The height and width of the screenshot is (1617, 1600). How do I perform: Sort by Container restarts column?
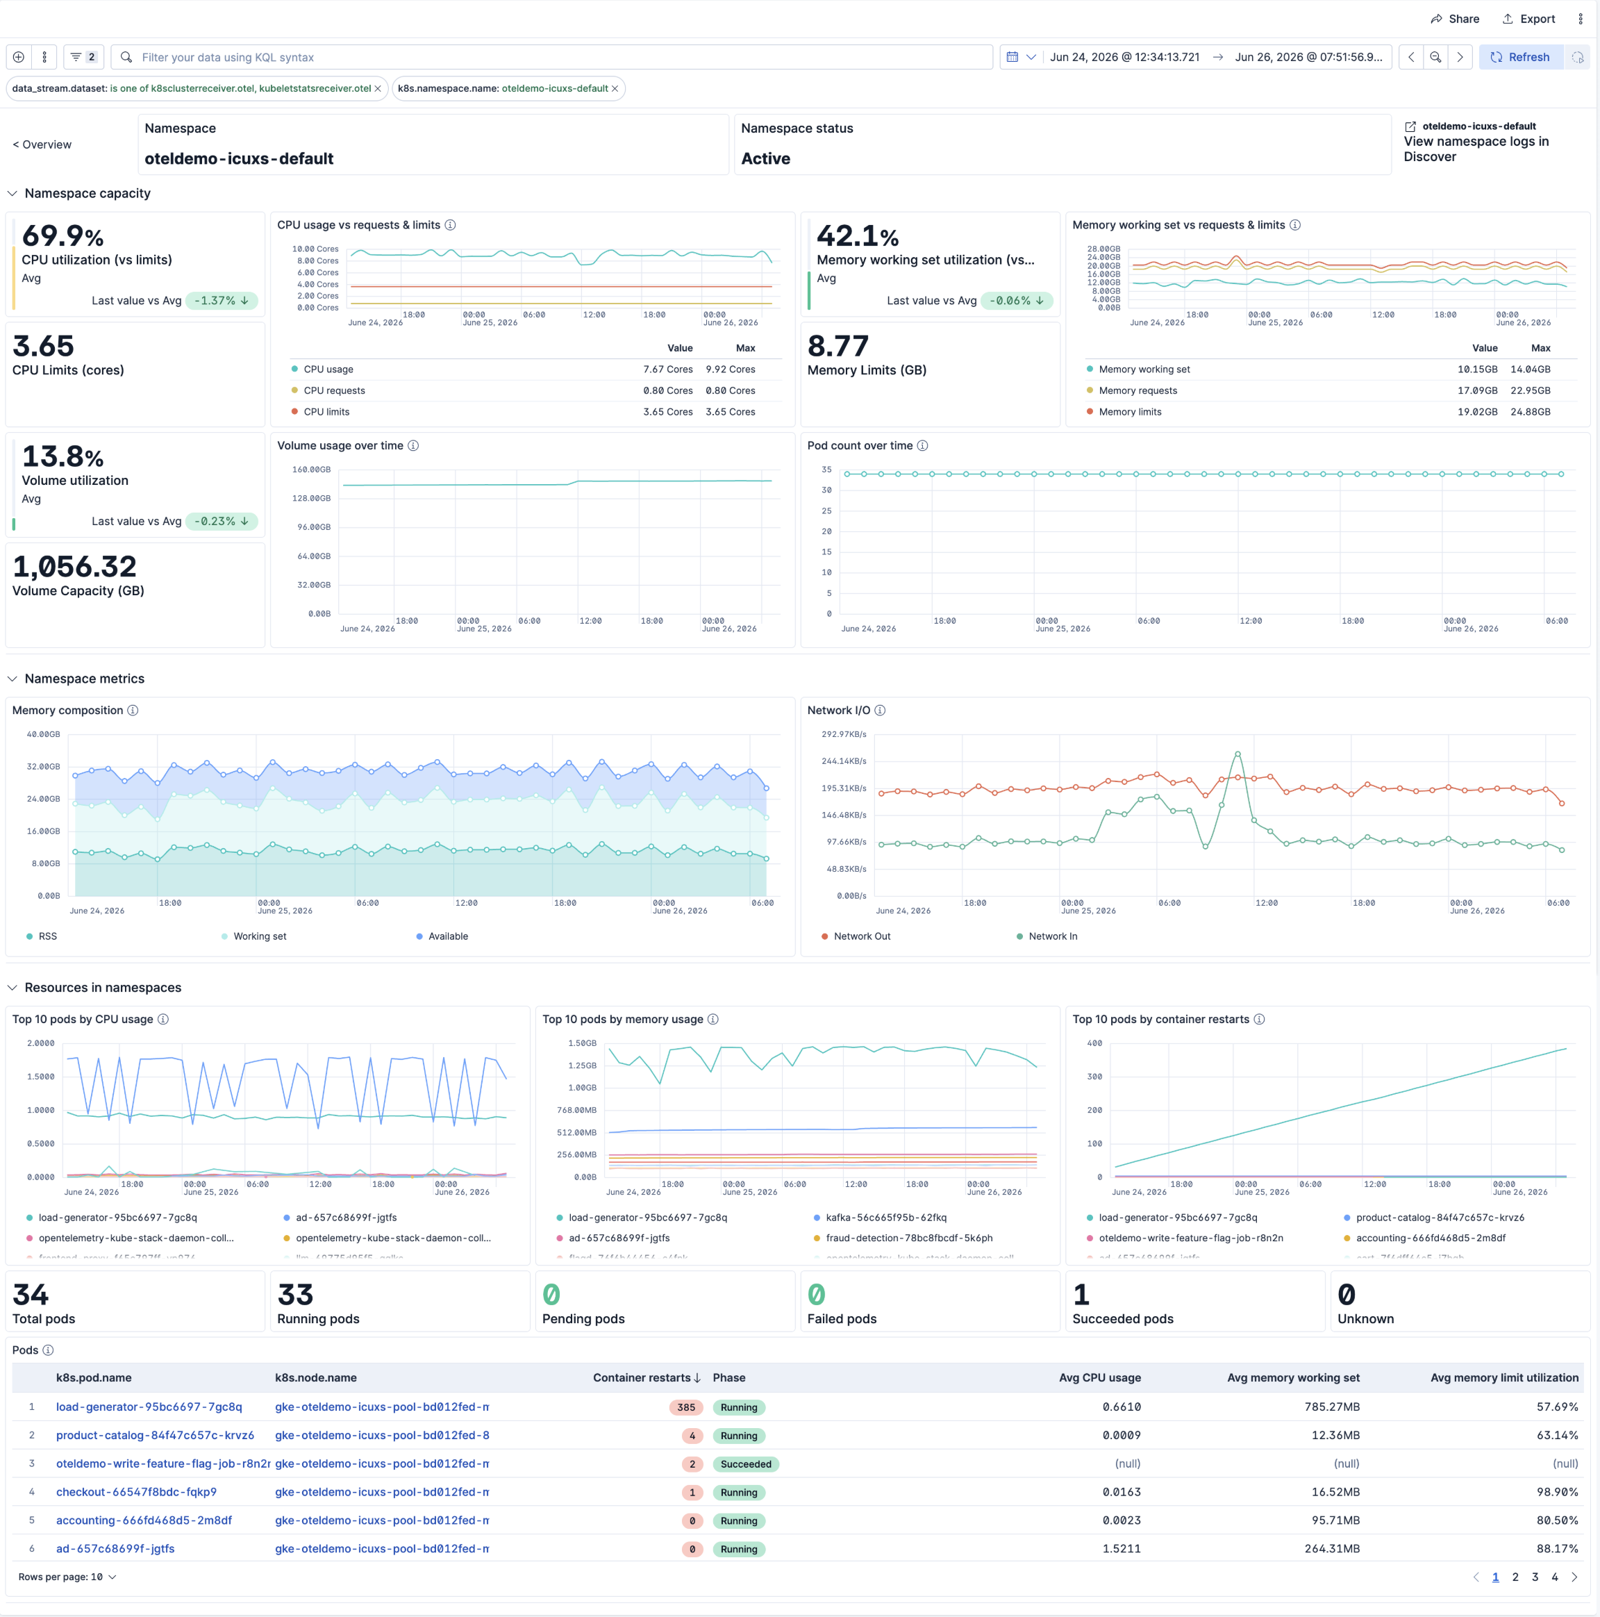[646, 1377]
